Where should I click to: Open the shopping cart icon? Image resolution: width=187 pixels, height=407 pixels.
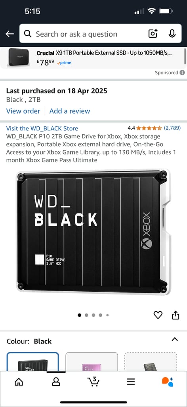coord(93,382)
